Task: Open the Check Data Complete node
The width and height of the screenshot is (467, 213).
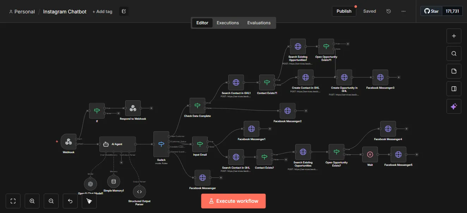Action: pyautogui.click(x=198, y=106)
